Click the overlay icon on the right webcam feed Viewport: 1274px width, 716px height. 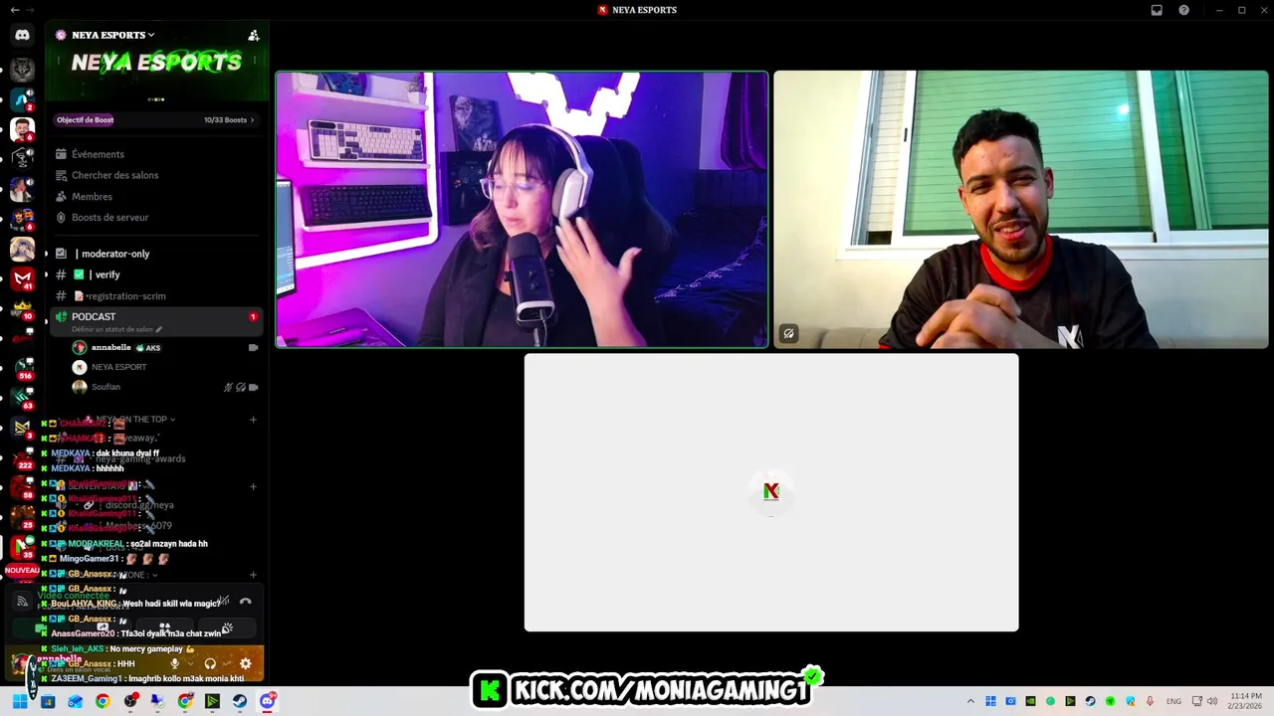(x=788, y=334)
